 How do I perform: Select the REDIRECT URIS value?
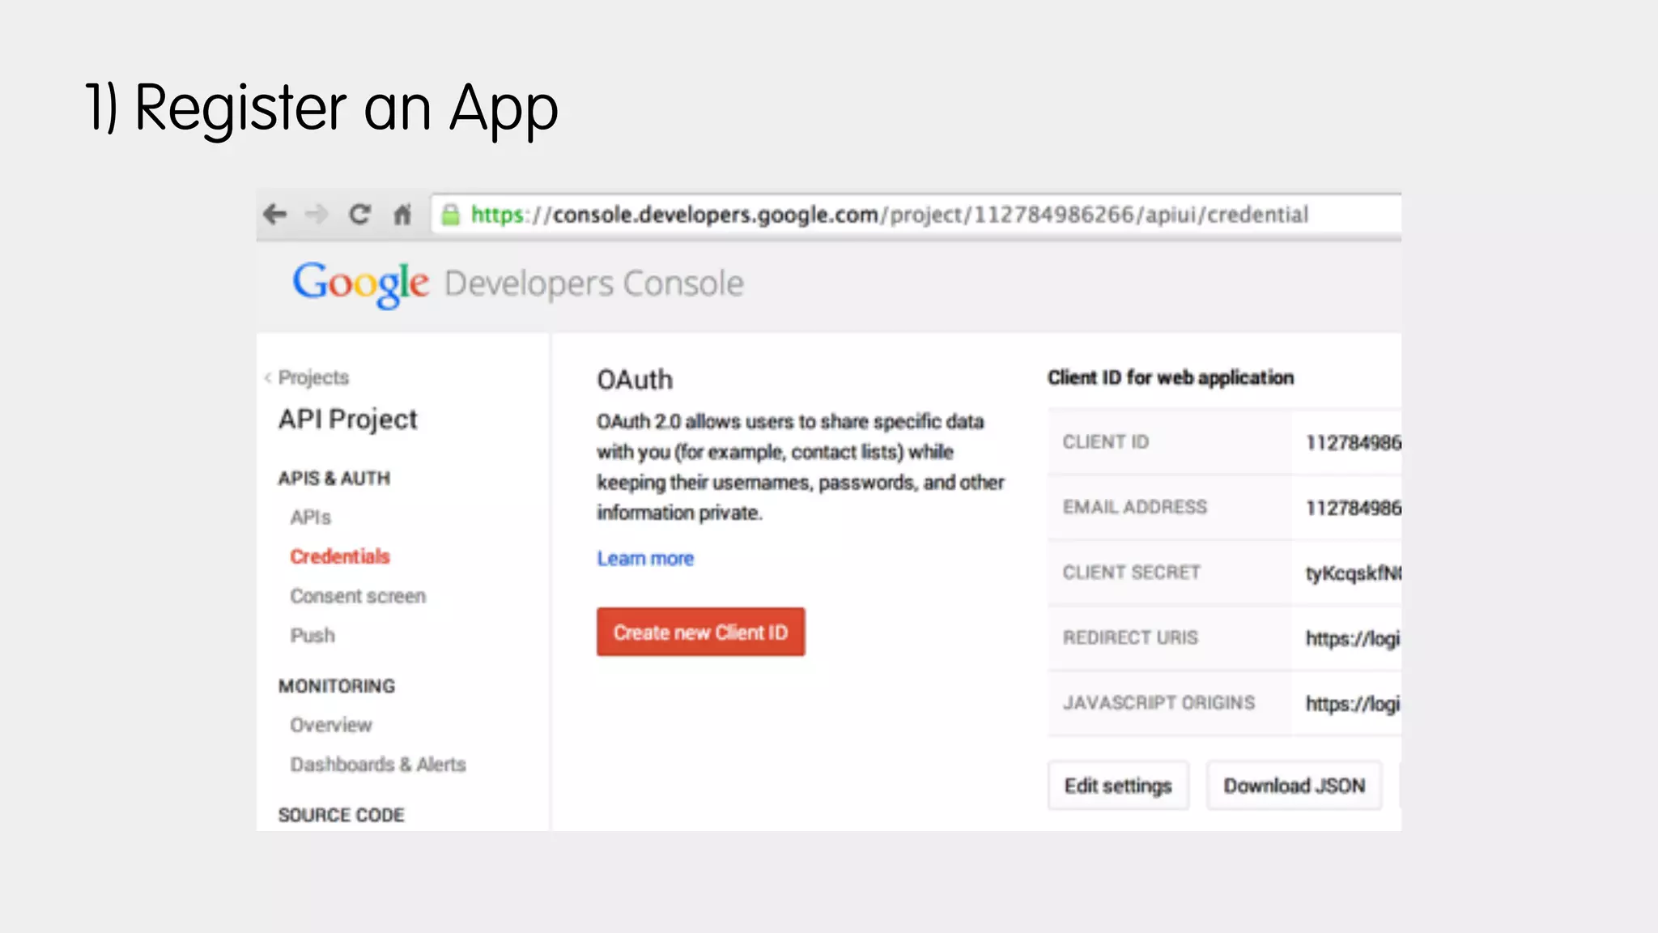coord(1353,638)
